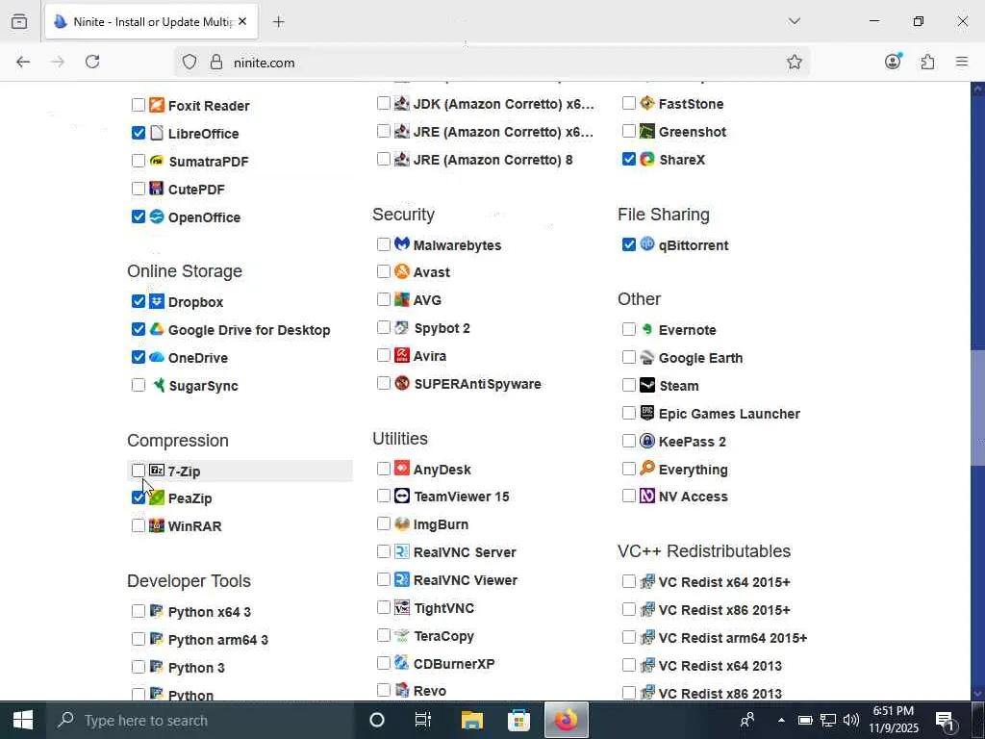Image resolution: width=985 pixels, height=739 pixels.
Task: Check the 7-Zip checkbox
Action: click(x=139, y=470)
